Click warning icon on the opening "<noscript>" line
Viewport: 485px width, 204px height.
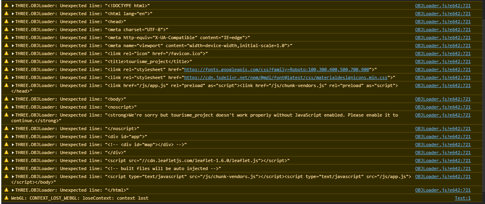point(6,107)
